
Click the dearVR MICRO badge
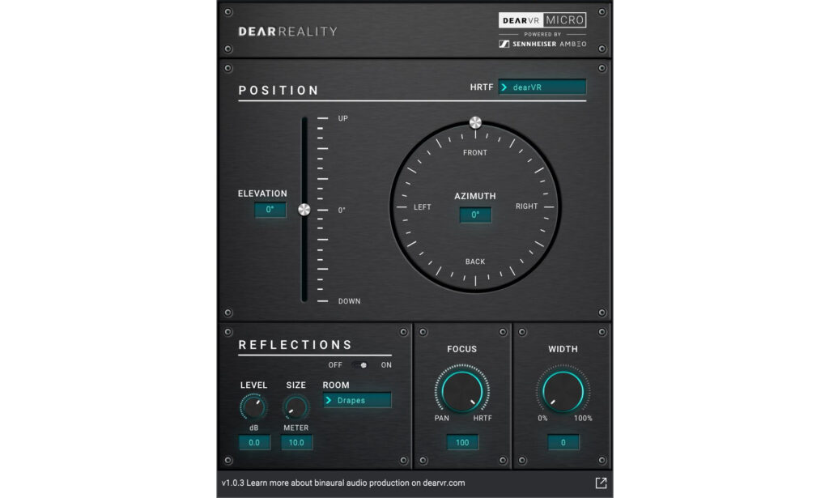[x=542, y=20]
